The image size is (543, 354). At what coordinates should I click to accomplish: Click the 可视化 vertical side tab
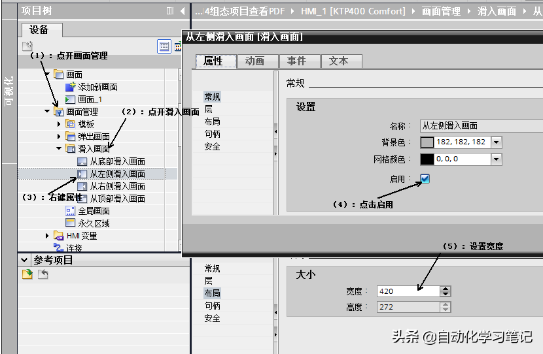[x=9, y=91]
